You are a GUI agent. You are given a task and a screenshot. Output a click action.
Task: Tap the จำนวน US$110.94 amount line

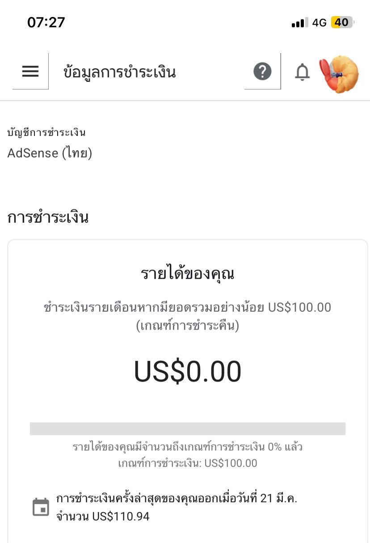(103, 517)
